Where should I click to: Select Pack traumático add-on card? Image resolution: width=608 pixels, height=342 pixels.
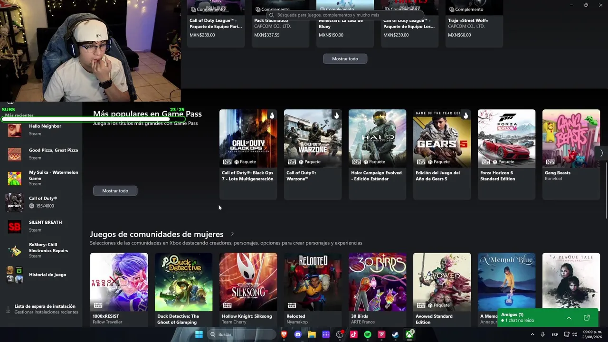click(x=280, y=23)
